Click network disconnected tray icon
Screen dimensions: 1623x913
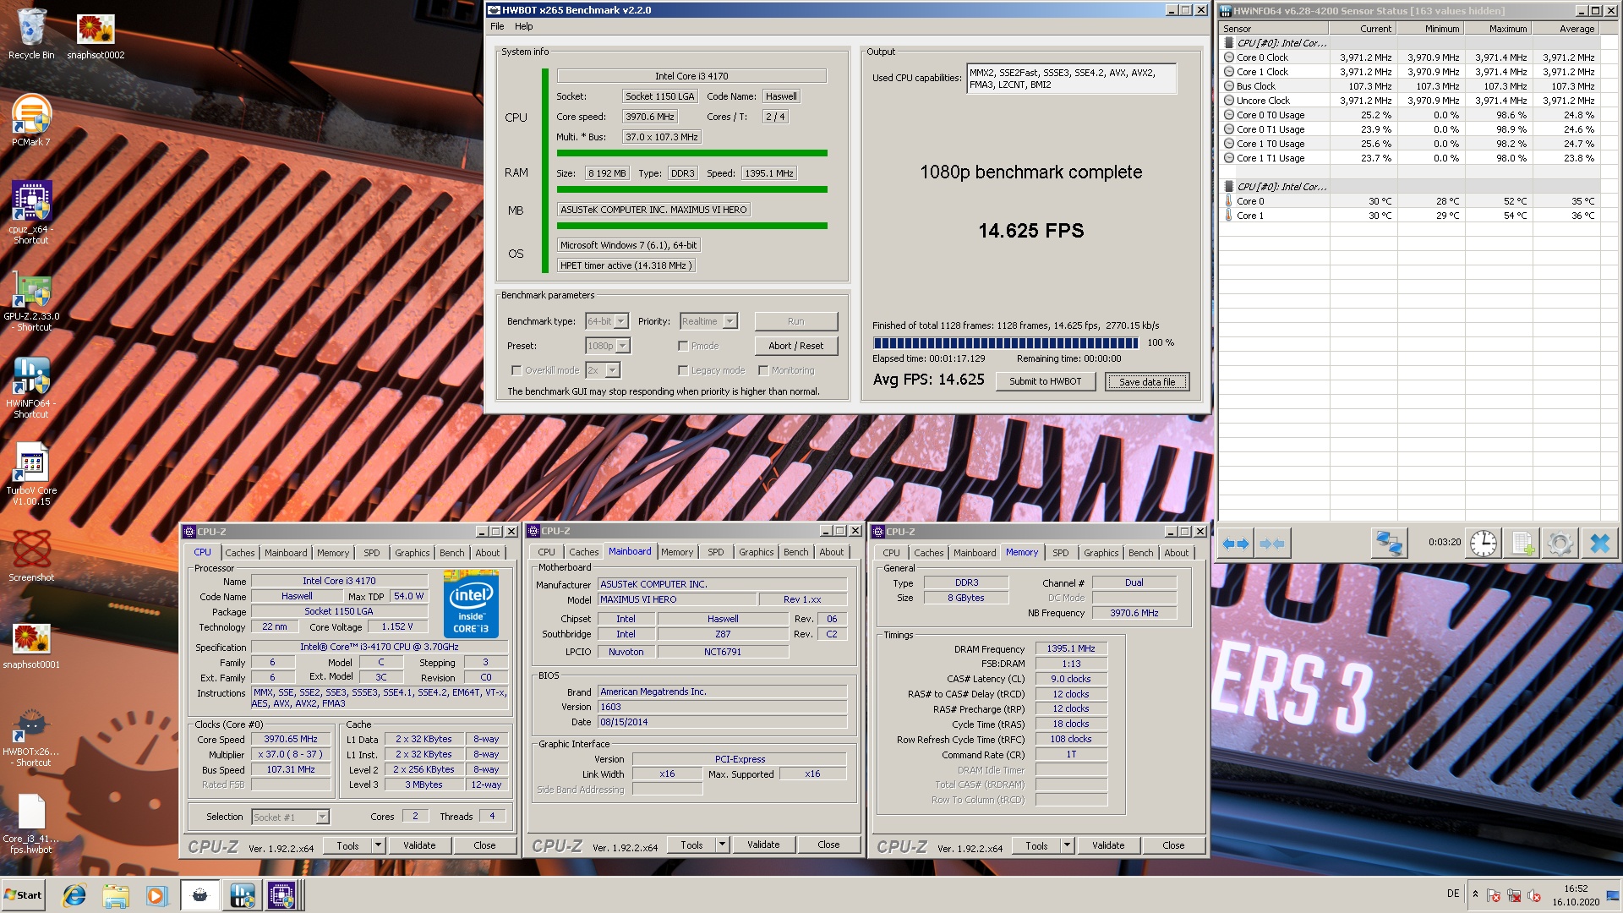tap(1514, 895)
